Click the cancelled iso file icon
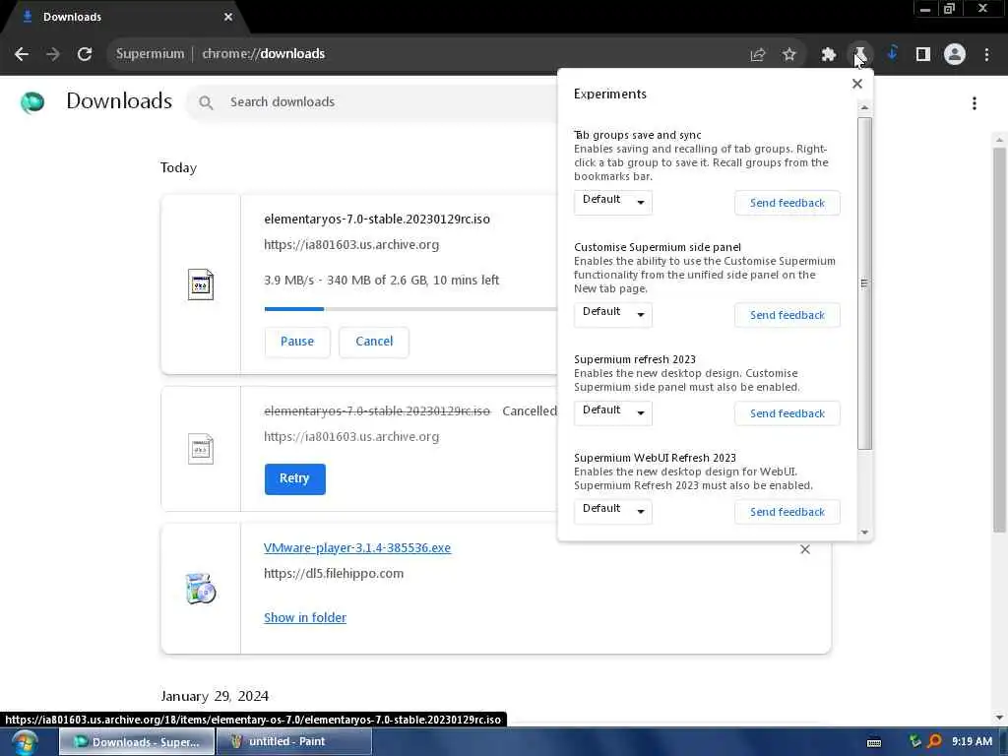Viewport: 1008px width, 756px height. 201,449
